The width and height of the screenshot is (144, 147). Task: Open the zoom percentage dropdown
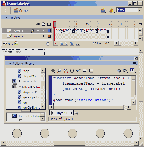(140, 10)
